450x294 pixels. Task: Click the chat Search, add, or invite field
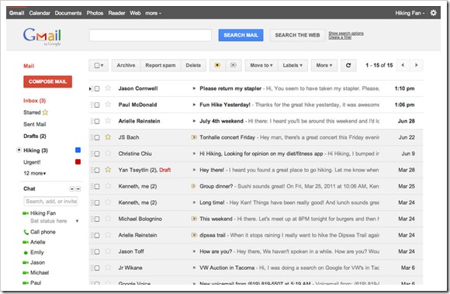[x=50, y=202]
